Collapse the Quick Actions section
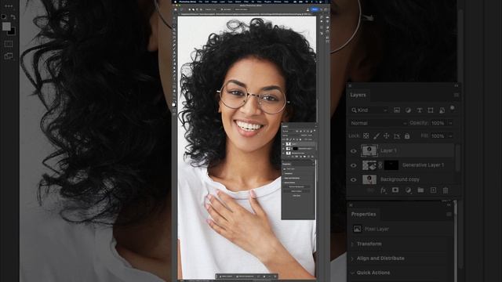502x282 pixels. click(x=352, y=273)
